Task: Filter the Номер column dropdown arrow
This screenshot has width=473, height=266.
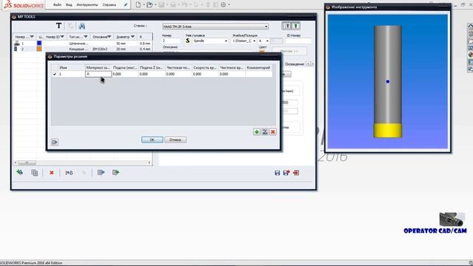Action: pyautogui.click(x=32, y=37)
